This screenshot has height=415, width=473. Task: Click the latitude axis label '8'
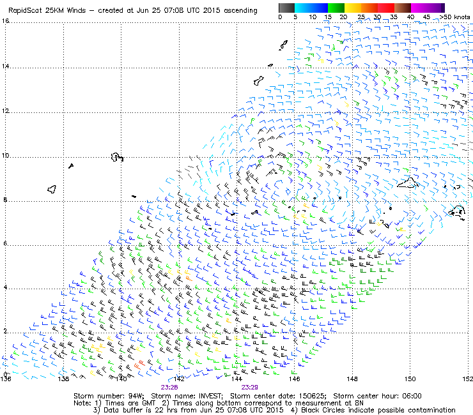[x=5, y=199]
